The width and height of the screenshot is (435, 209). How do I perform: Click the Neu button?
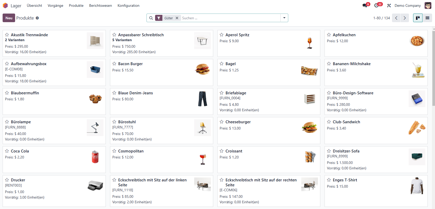[9, 18]
